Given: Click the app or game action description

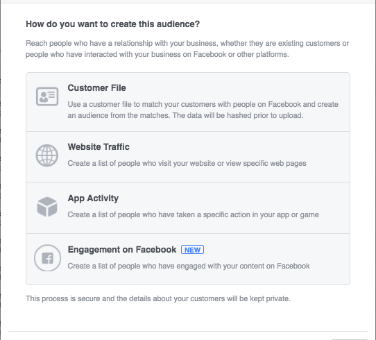Looking at the screenshot, I should 193,214.
